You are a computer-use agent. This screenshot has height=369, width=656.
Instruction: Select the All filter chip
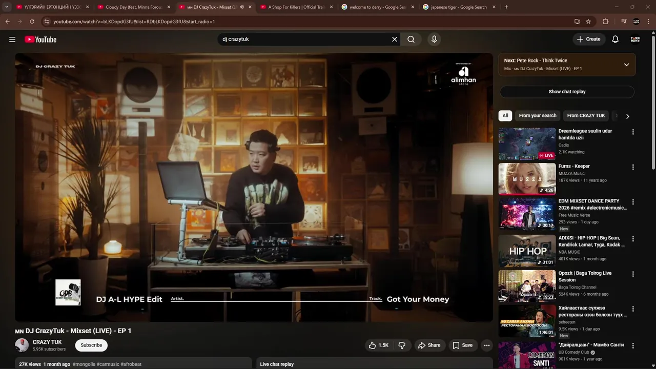(x=505, y=116)
